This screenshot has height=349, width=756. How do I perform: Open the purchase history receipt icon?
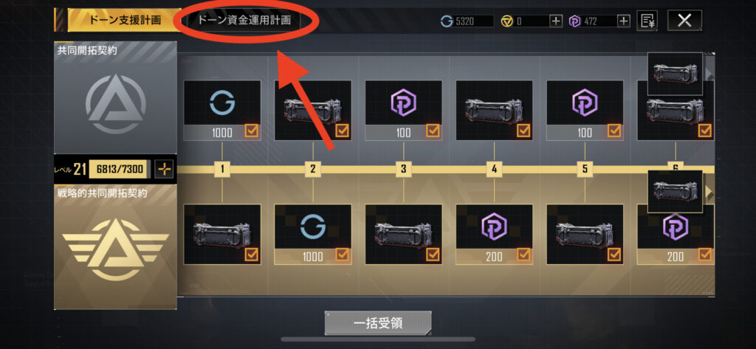tap(648, 21)
